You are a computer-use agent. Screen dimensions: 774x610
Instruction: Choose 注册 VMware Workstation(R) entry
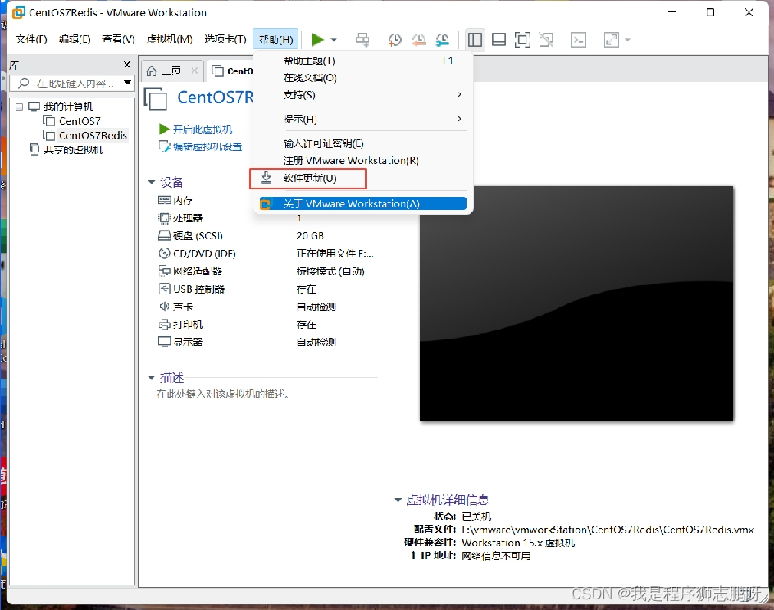[363, 161]
